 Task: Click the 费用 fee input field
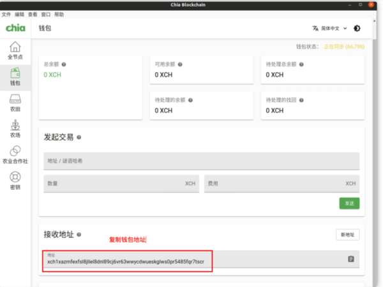[281, 184]
